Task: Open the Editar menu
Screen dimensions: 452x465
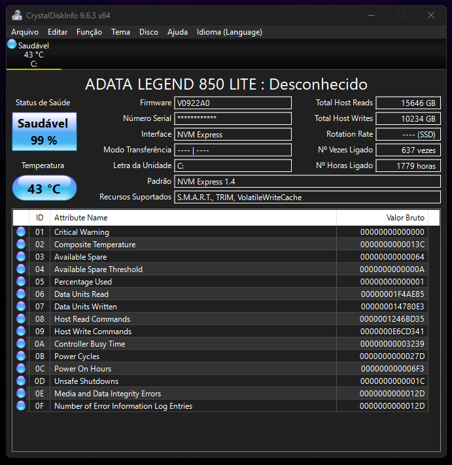Action: [58, 32]
